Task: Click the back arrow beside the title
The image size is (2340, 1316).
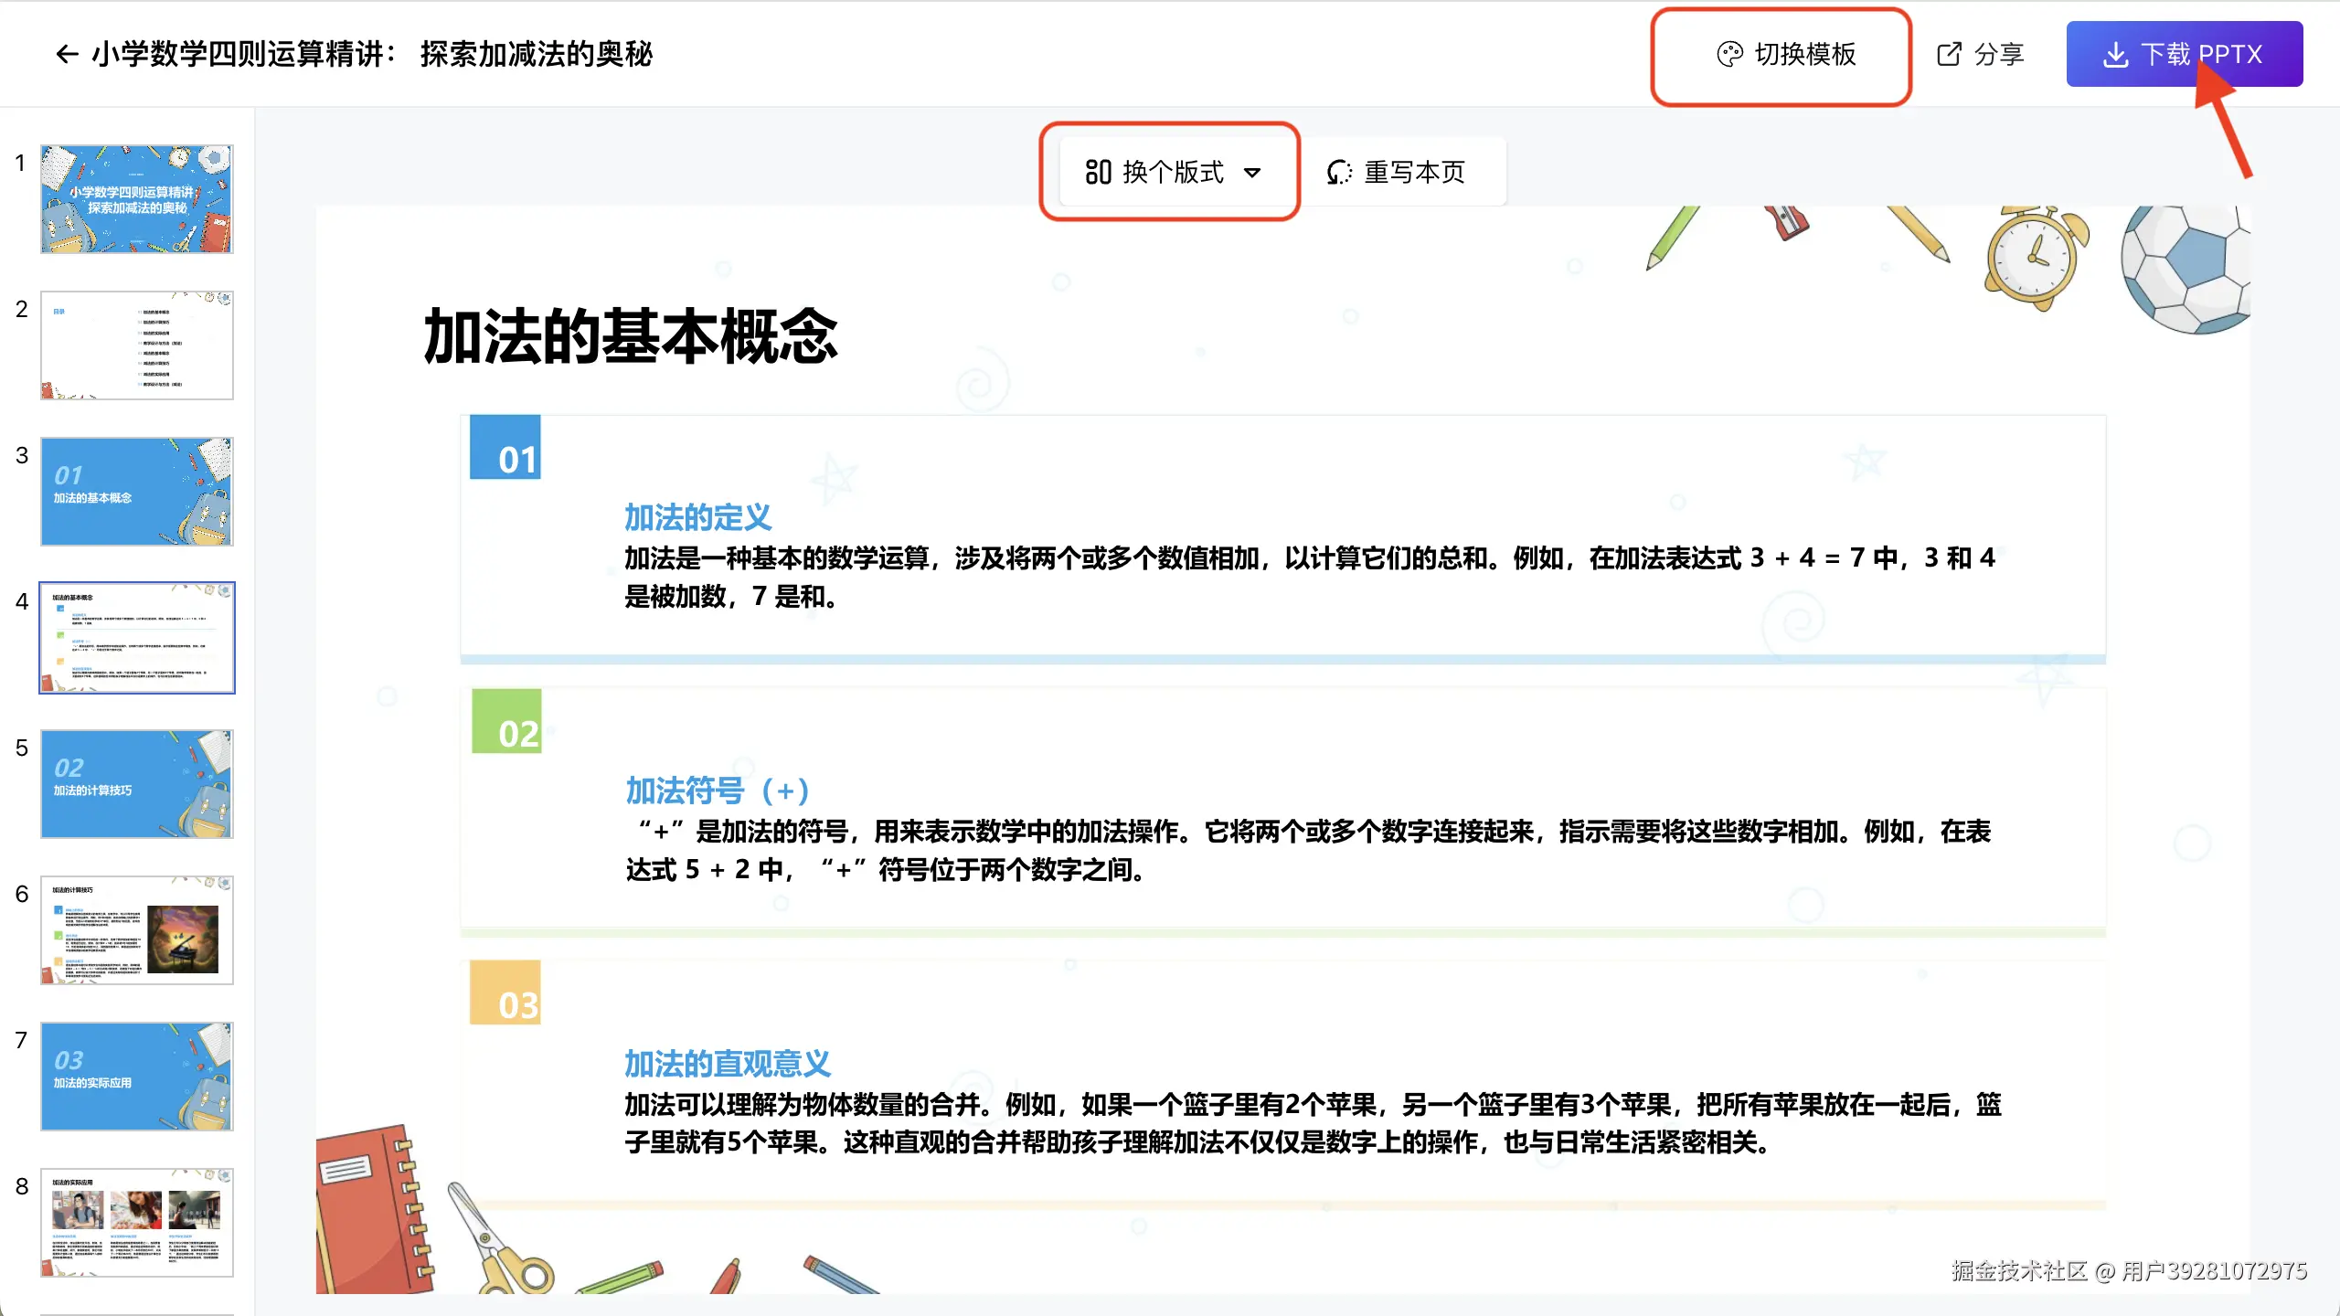Action: coord(66,55)
